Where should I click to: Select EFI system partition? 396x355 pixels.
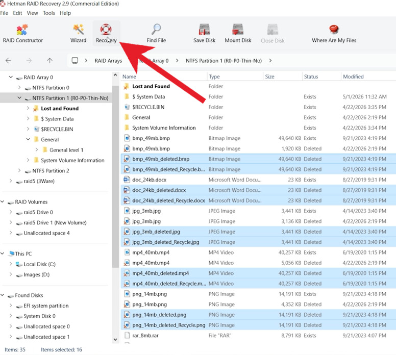tap(46, 306)
